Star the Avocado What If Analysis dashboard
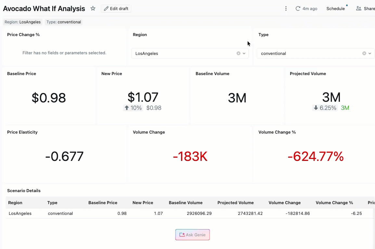375x249 pixels. 93,8
